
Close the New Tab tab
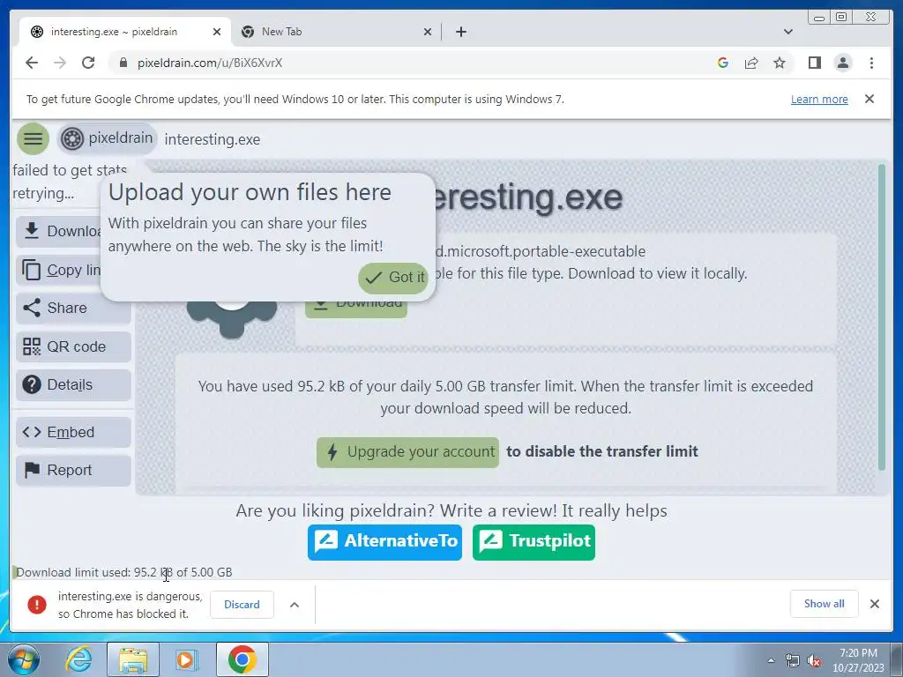tap(428, 33)
